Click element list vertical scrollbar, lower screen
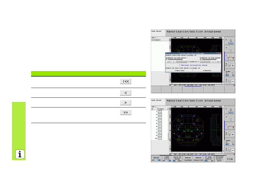This screenshot has height=196, width=265. click(x=169, y=124)
